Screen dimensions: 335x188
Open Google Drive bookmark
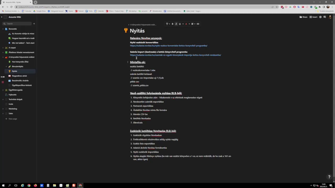pos(40,11)
